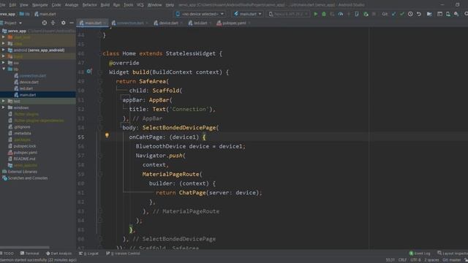Open the Event Log
Viewport: 468px width, 263px height.
[420, 254]
